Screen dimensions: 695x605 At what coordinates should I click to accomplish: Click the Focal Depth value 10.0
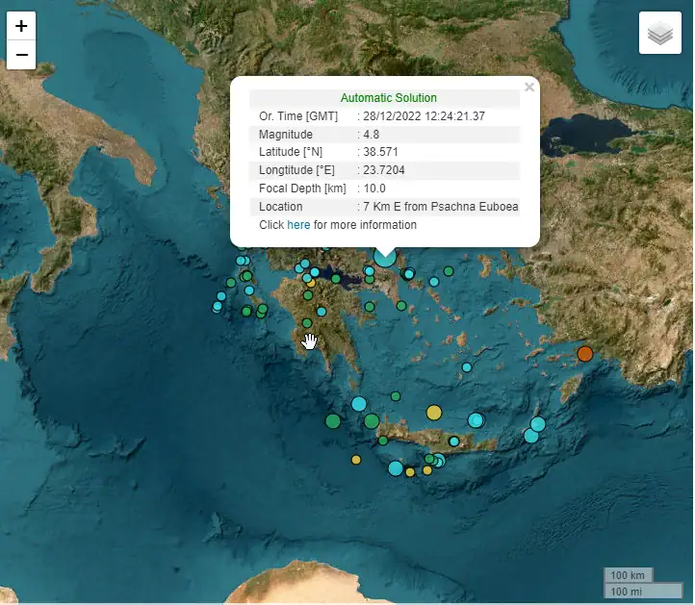(373, 189)
